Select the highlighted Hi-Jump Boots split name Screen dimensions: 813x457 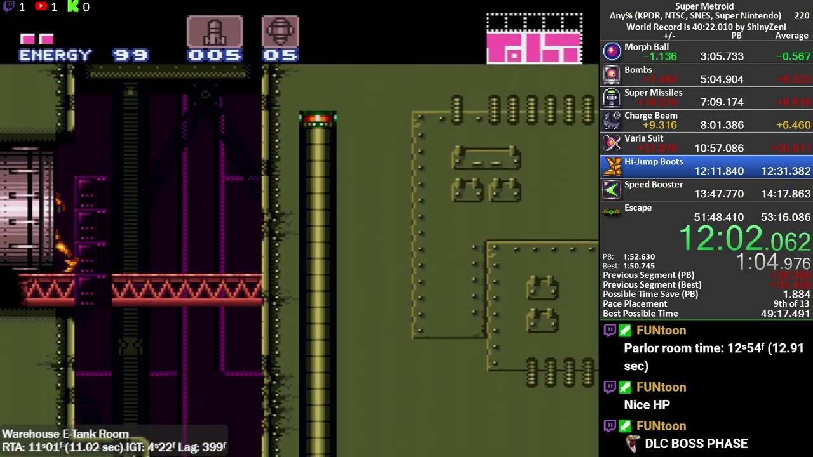[654, 162]
